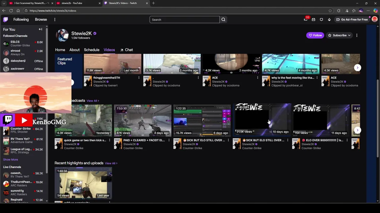Viewport: 380px width, 213px height.
Task: Go back with the browser arrow
Action: click(4, 11)
